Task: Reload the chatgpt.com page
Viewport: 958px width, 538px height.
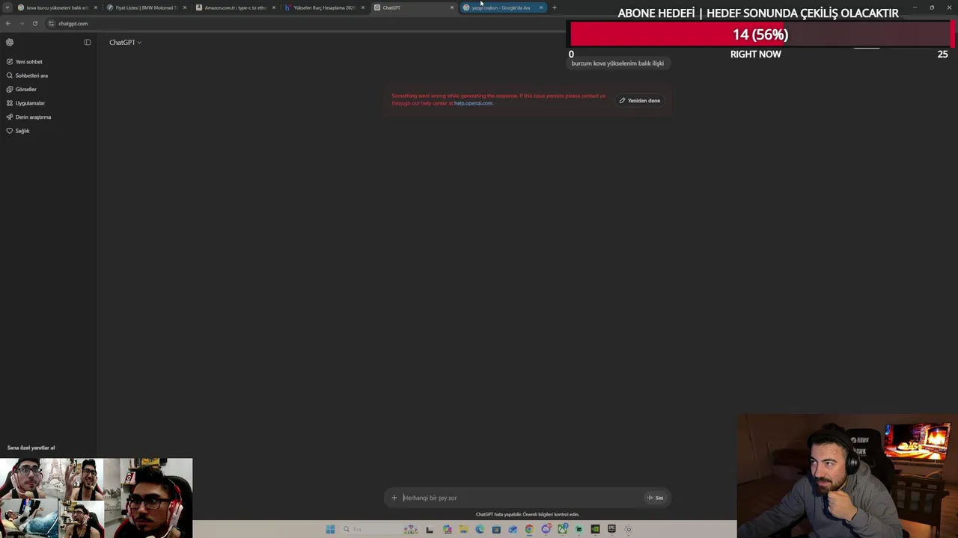Action: (35, 24)
